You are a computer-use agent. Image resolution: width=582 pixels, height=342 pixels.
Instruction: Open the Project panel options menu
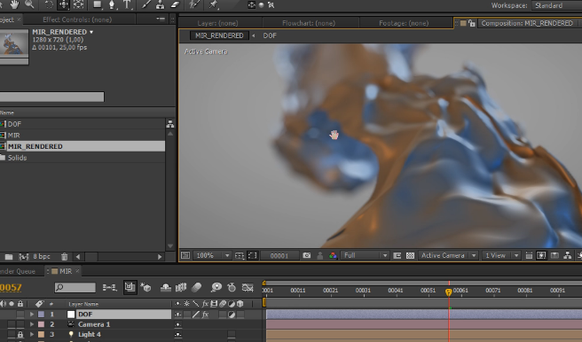(x=161, y=19)
